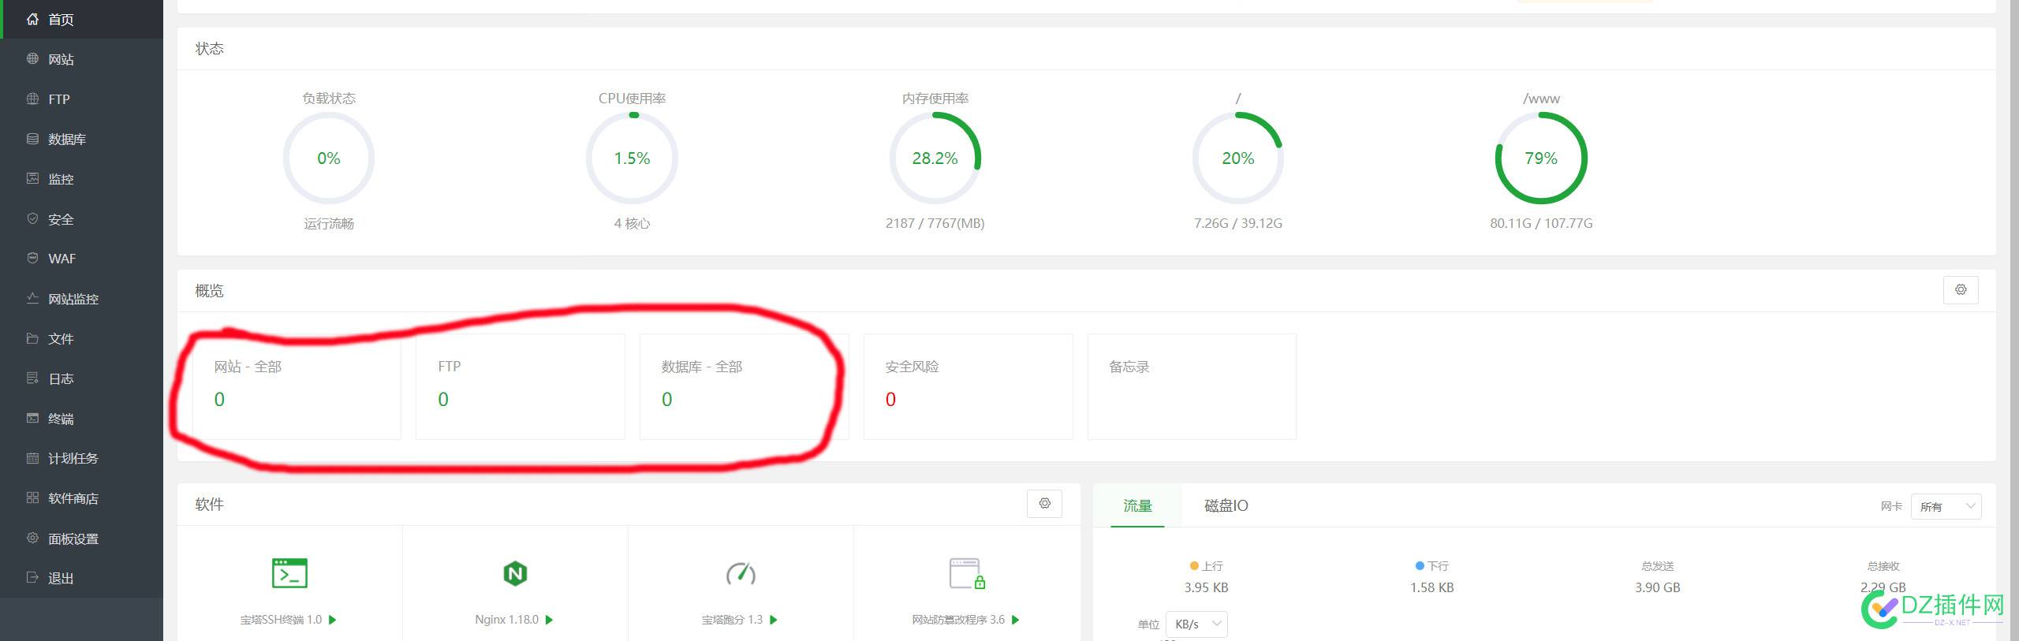
Task: Click the database icon beside 数据库
Action: (32, 139)
